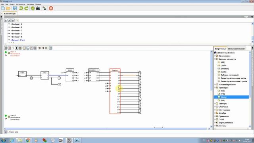
Task: Open Windows Explorer folder from the taskbar
Action: (x=20, y=140)
